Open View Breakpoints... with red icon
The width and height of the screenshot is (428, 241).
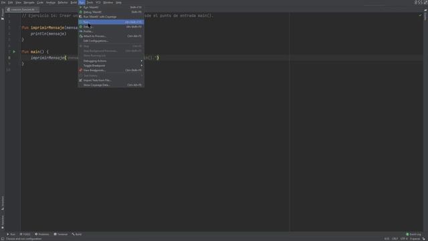coord(111,70)
